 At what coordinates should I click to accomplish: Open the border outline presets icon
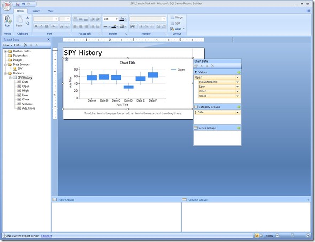click(121, 26)
